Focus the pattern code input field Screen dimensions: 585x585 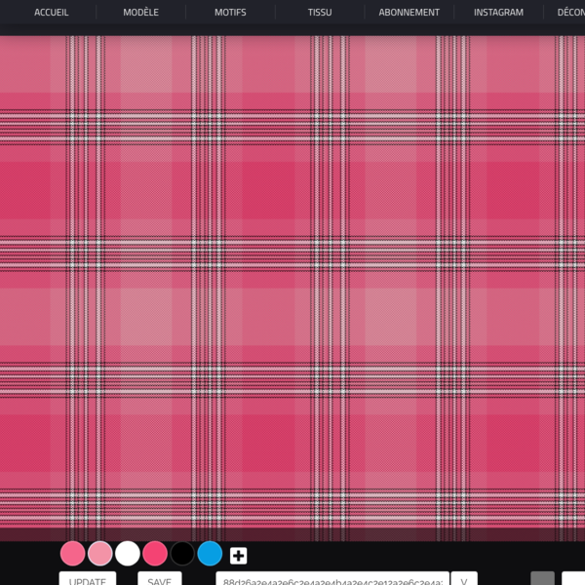332,578
